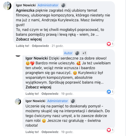Open Igor Nowicki's avatar on top comment
Screen dimensions: 126x136
click(x=7, y=6)
